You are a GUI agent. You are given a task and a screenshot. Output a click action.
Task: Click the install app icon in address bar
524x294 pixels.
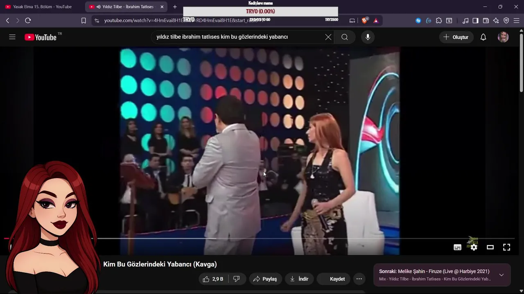point(352,20)
